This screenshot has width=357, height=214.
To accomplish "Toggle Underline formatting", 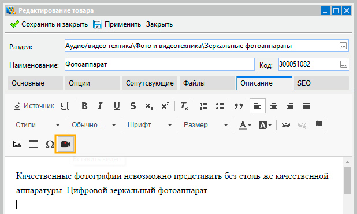I will (x=117, y=106).
